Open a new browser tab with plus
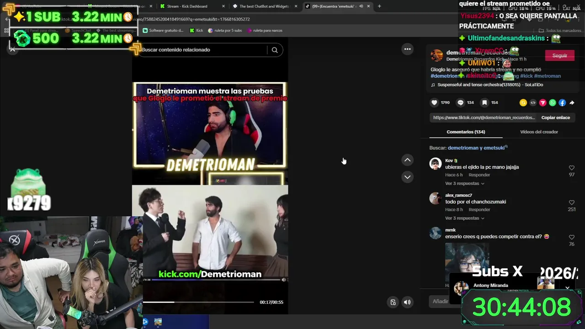The image size is (585, 329). [379, 6]
